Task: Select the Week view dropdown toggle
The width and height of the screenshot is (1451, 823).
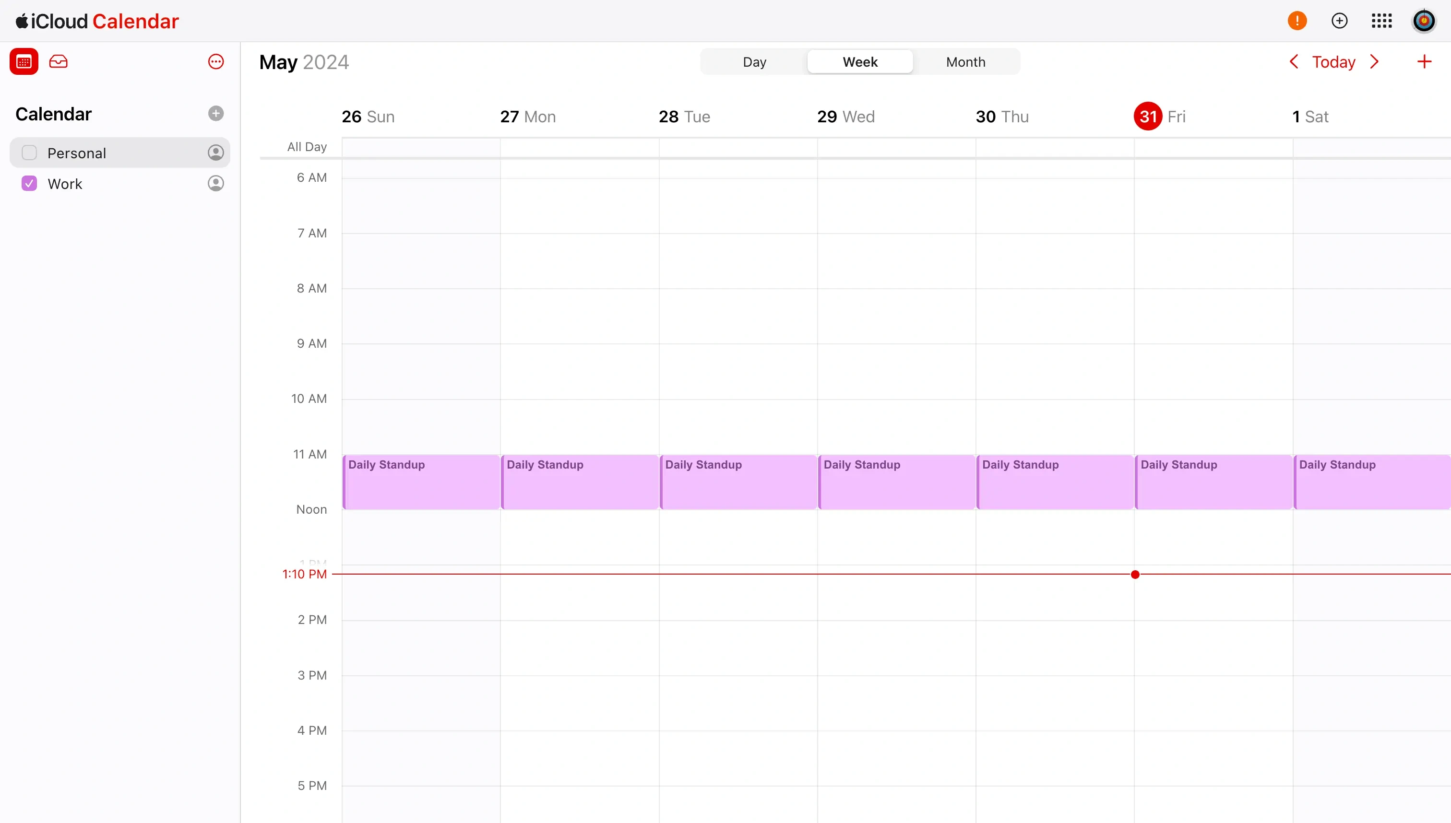Action: point(859,62)
